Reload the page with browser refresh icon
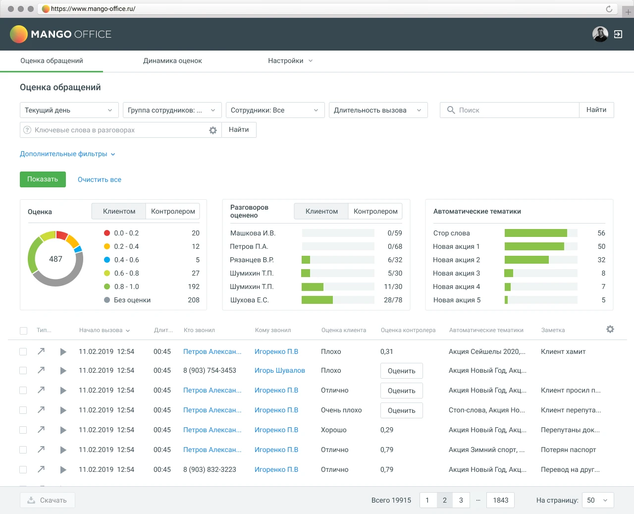The image size is (634, 514). point(609,9)
